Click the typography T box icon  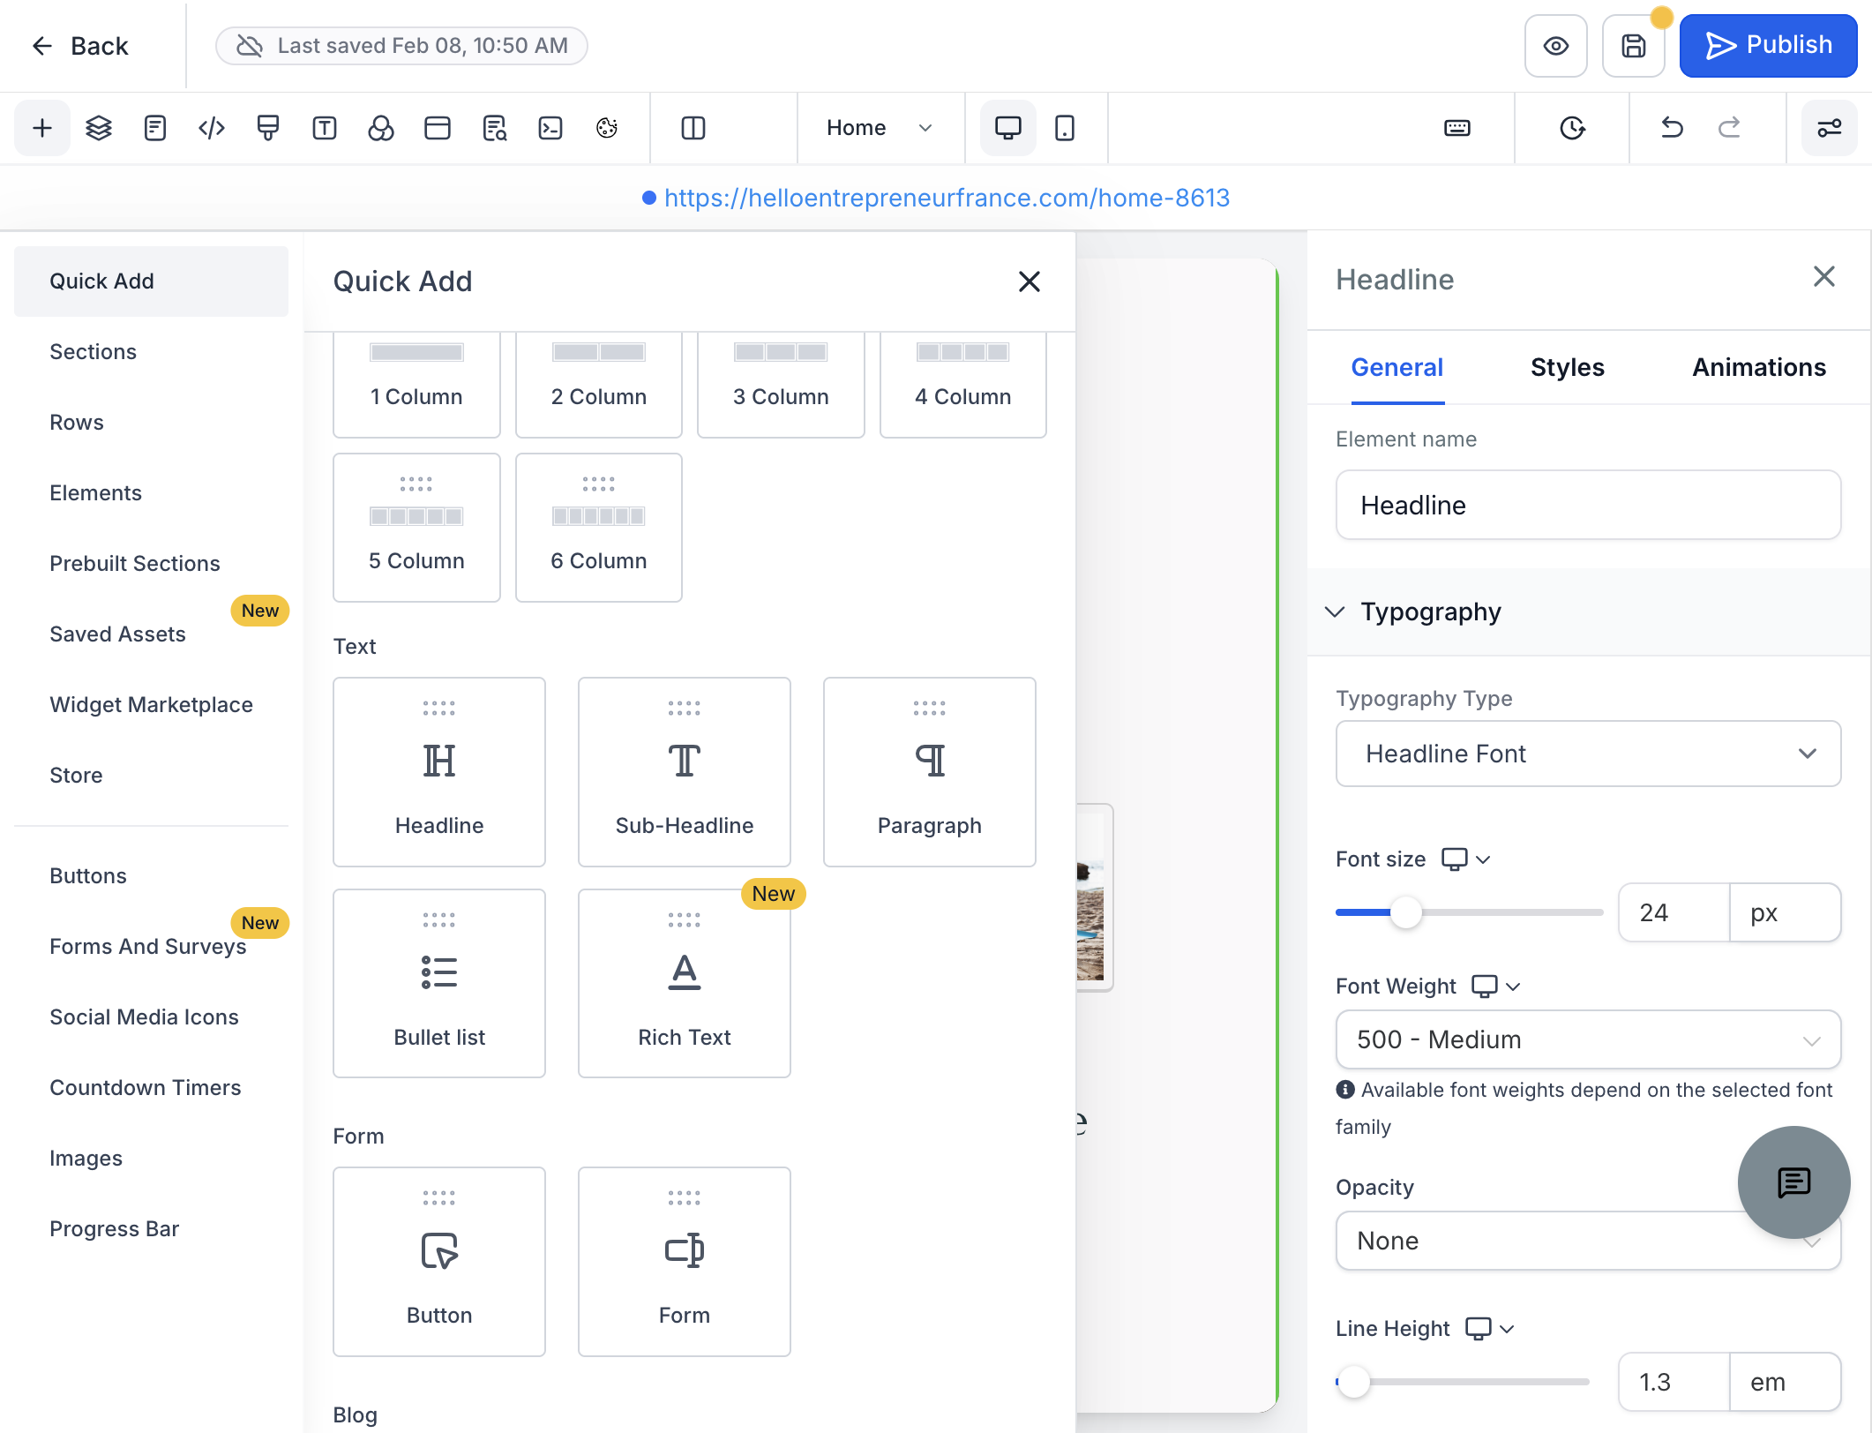point(325,128)
